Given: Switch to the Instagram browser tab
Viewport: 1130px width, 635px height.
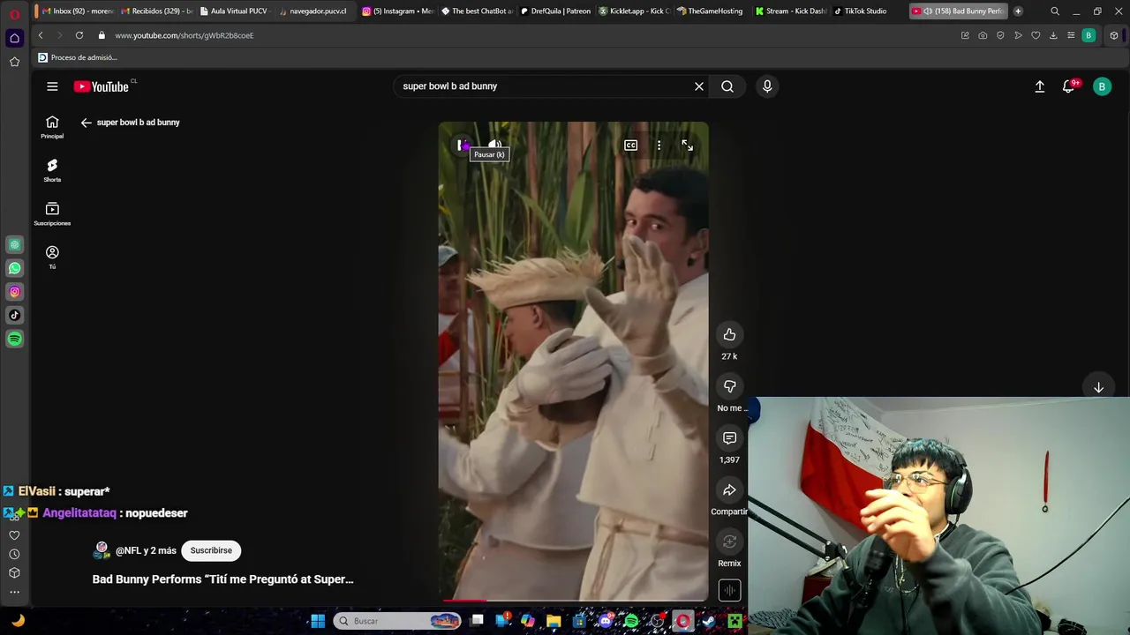Looking at the screenshot, I should [x=398, y=11].
